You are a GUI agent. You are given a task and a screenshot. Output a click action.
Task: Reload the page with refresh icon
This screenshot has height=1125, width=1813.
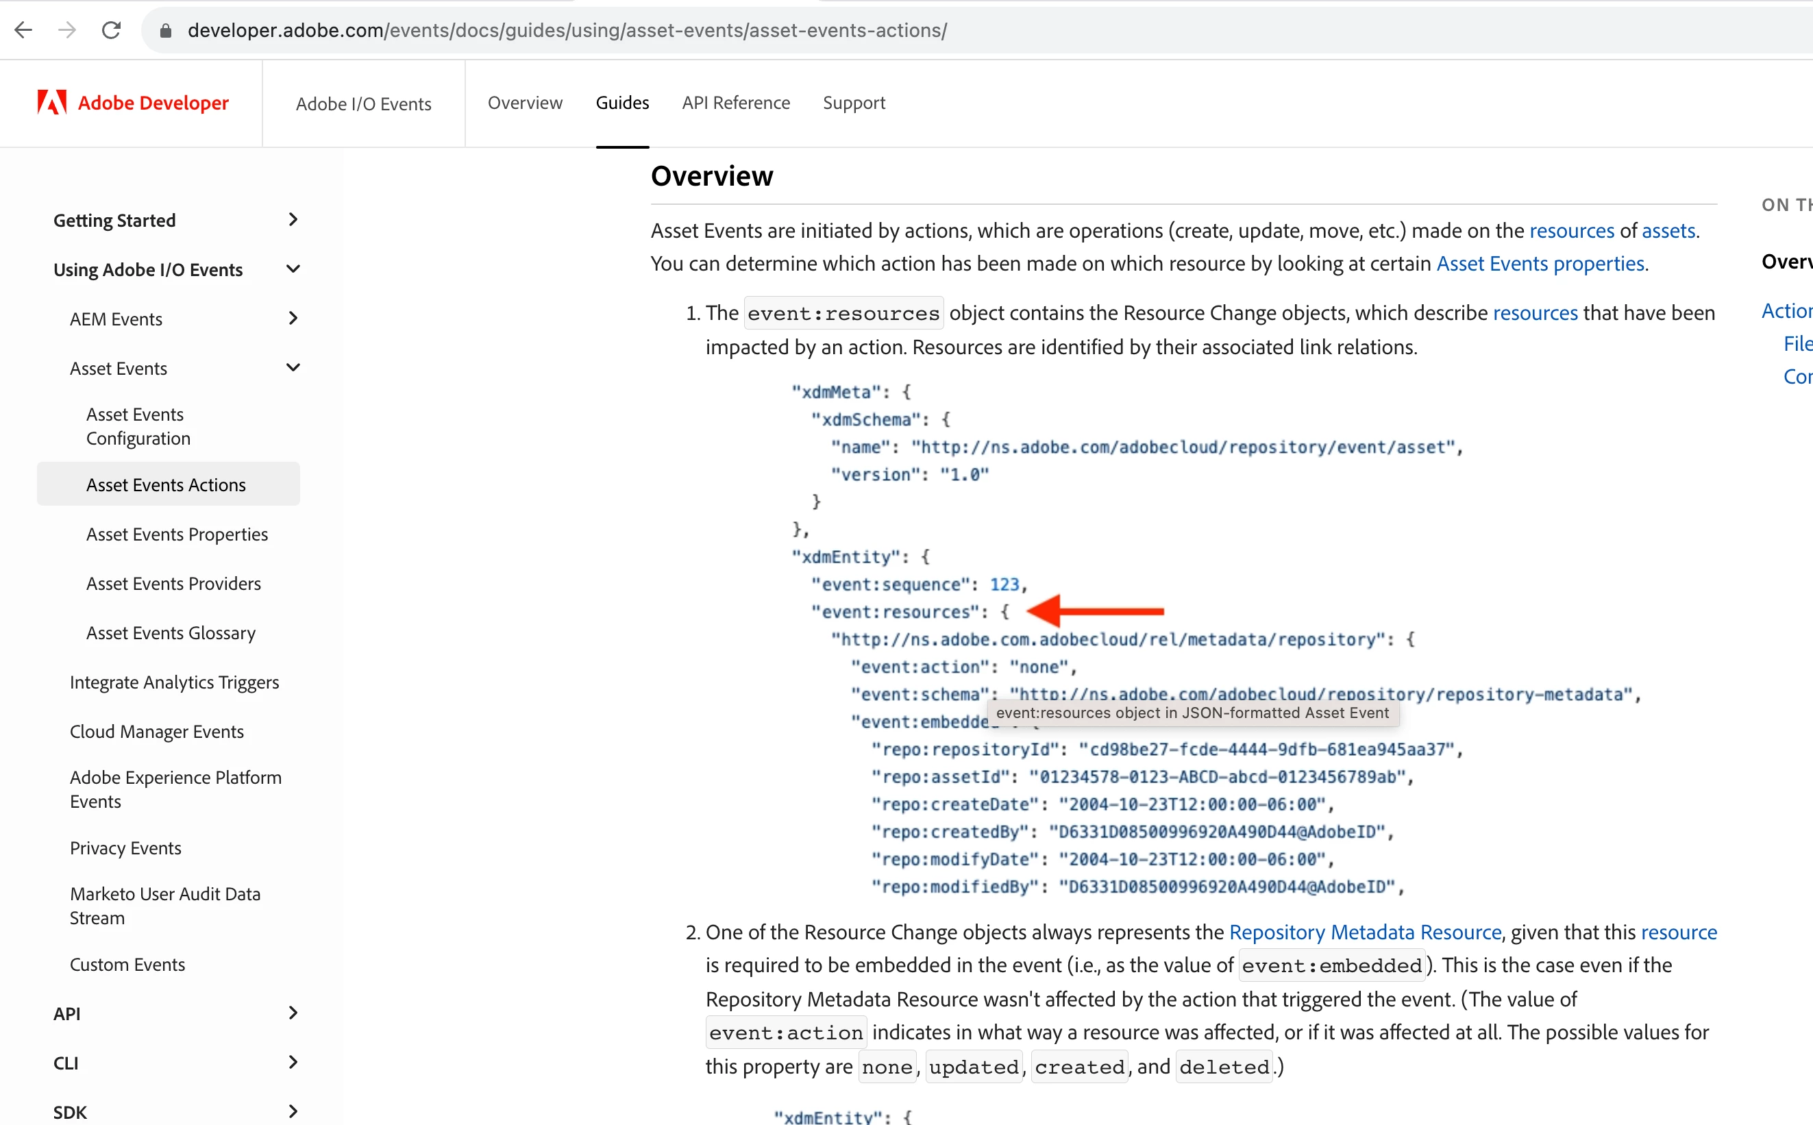tap(111, 29)
